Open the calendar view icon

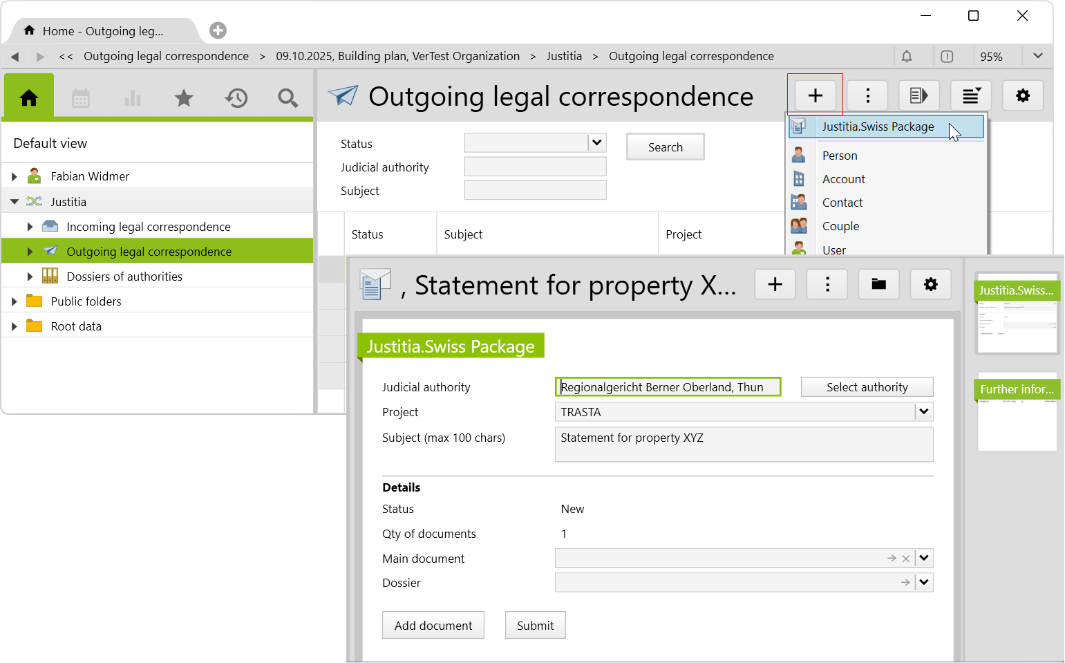[81, 98]
